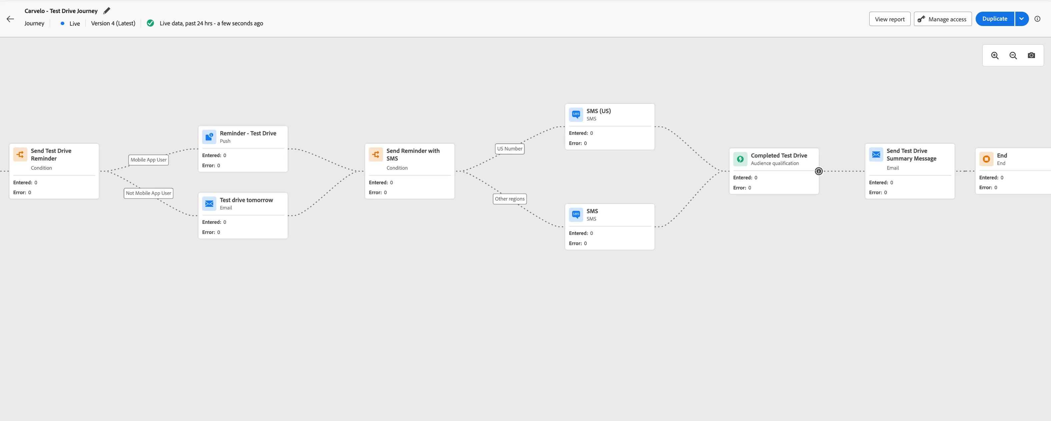Viewport: 1051px width, 421px height.
Task: Edit journey name with pencil icon
Action: (x=107, y=11)
